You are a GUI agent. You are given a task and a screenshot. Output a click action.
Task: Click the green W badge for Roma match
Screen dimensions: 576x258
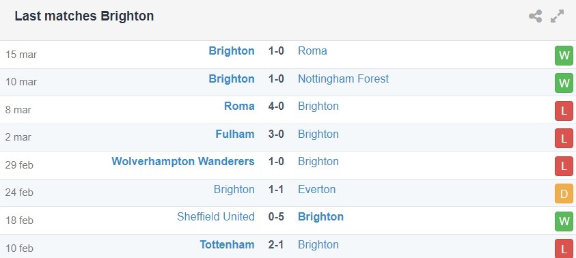[564, 56]
